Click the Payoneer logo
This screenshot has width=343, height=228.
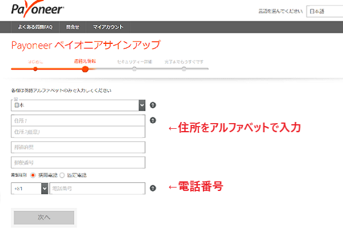(37, 9)
